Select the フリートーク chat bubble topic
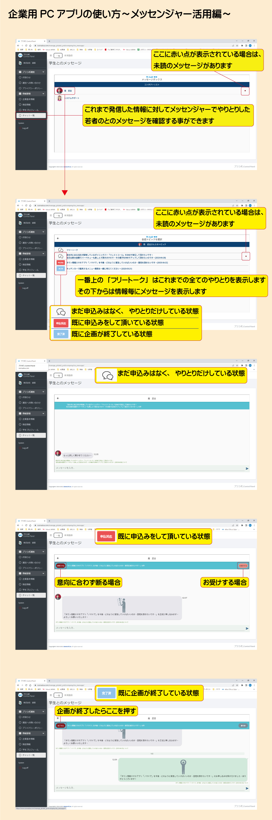 [61, 250]
